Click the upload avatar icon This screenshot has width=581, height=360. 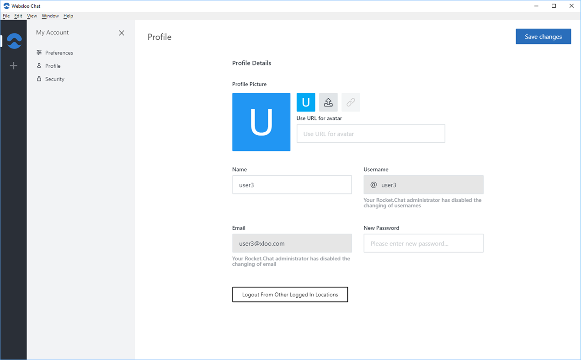(x=328, y=102)
